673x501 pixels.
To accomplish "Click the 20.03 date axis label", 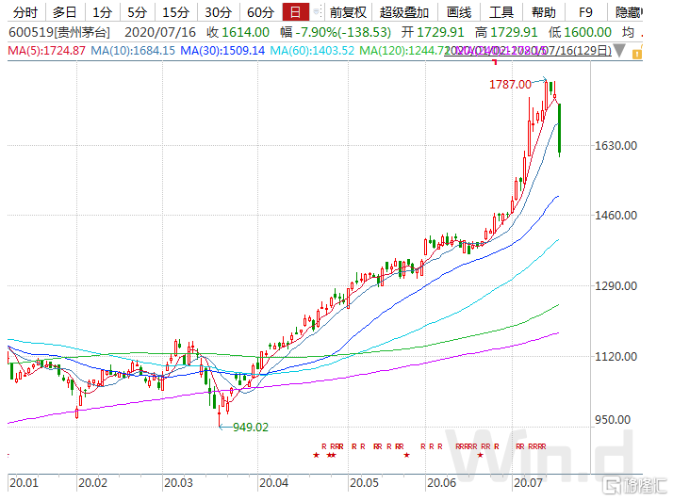I will [178, 483].
